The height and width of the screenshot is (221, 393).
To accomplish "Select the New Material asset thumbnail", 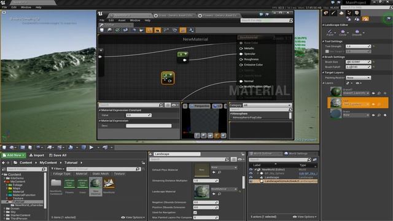I will pyautogui.click(x=96, y=187).
